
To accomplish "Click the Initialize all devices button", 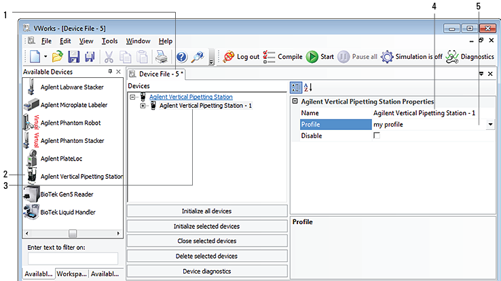I will [x=206, y=211].
